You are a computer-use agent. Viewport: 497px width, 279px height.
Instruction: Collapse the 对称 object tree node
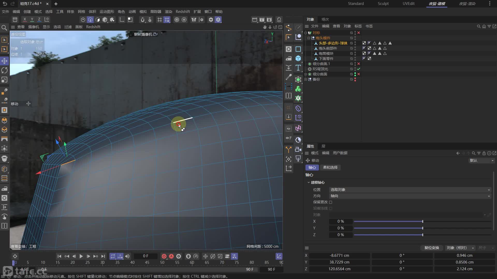pyautogui.click(x=306, y=33)
